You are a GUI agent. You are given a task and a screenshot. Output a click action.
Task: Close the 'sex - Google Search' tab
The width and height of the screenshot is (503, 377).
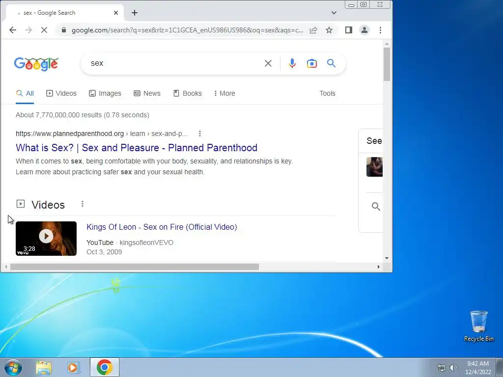click(x=116, y=13)
